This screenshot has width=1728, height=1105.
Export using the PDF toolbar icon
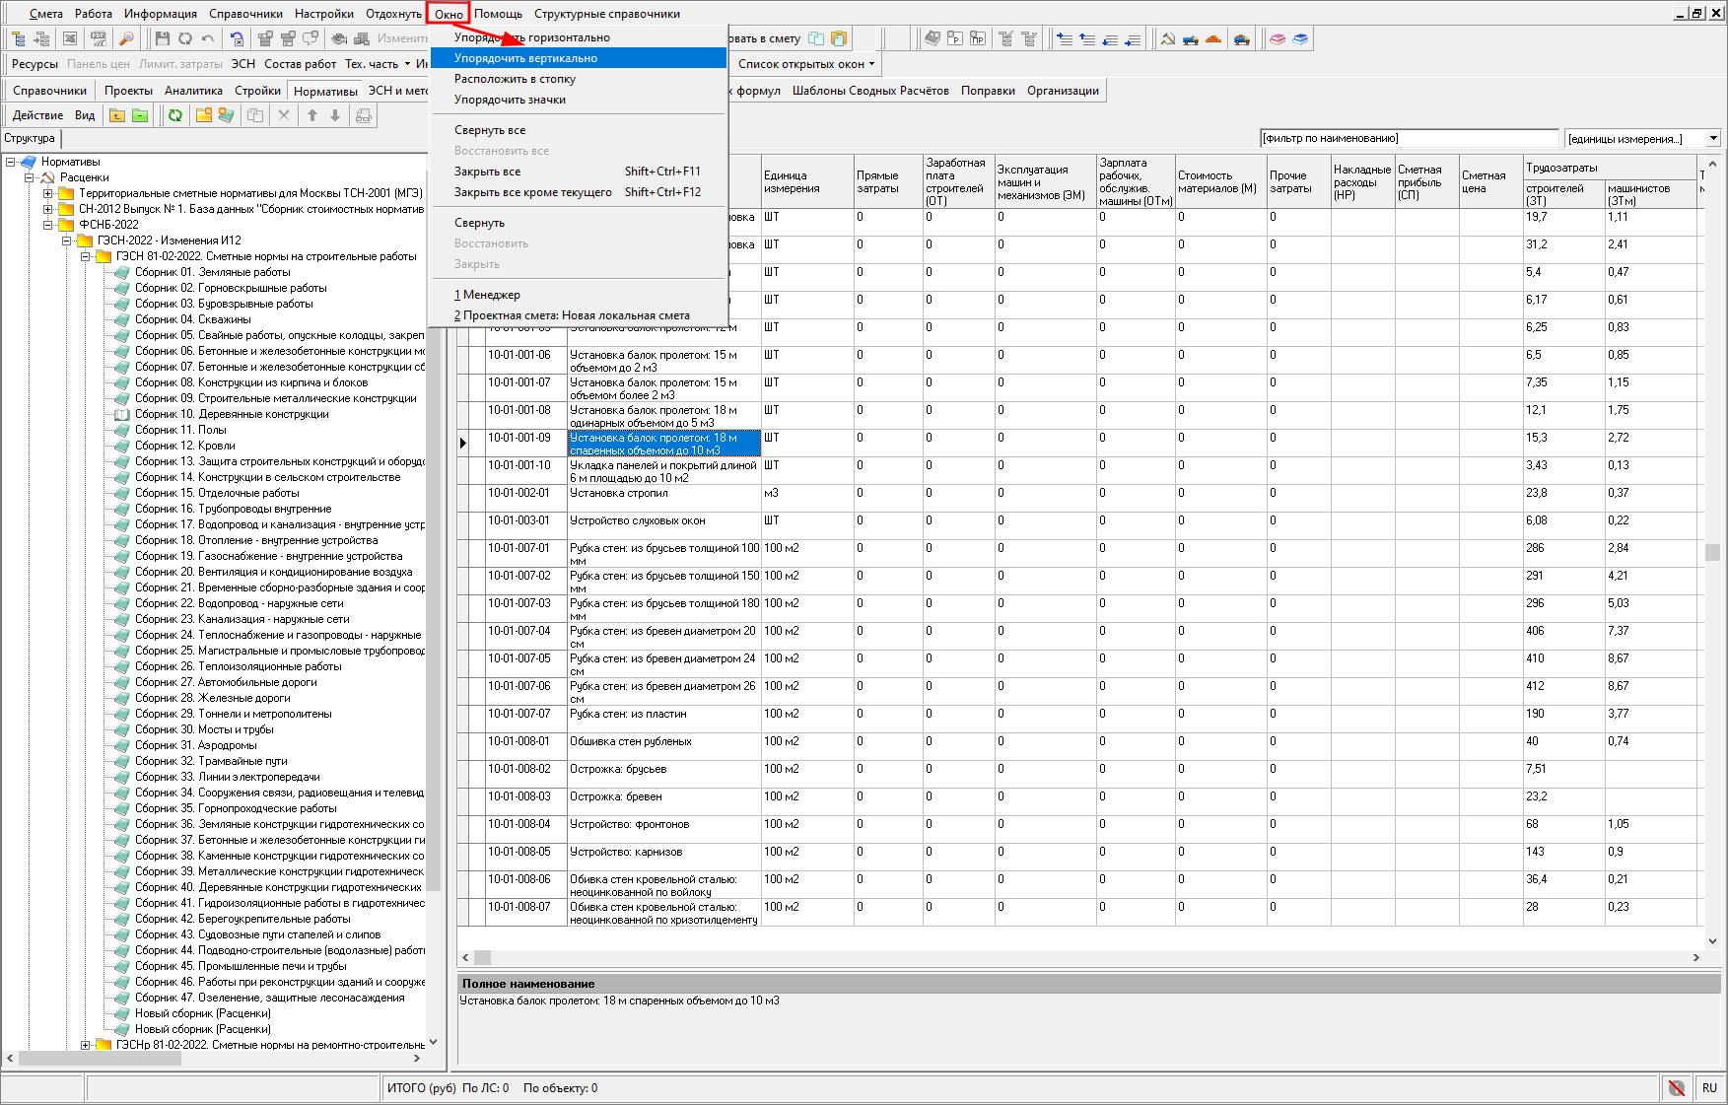[x=98, y=38]
